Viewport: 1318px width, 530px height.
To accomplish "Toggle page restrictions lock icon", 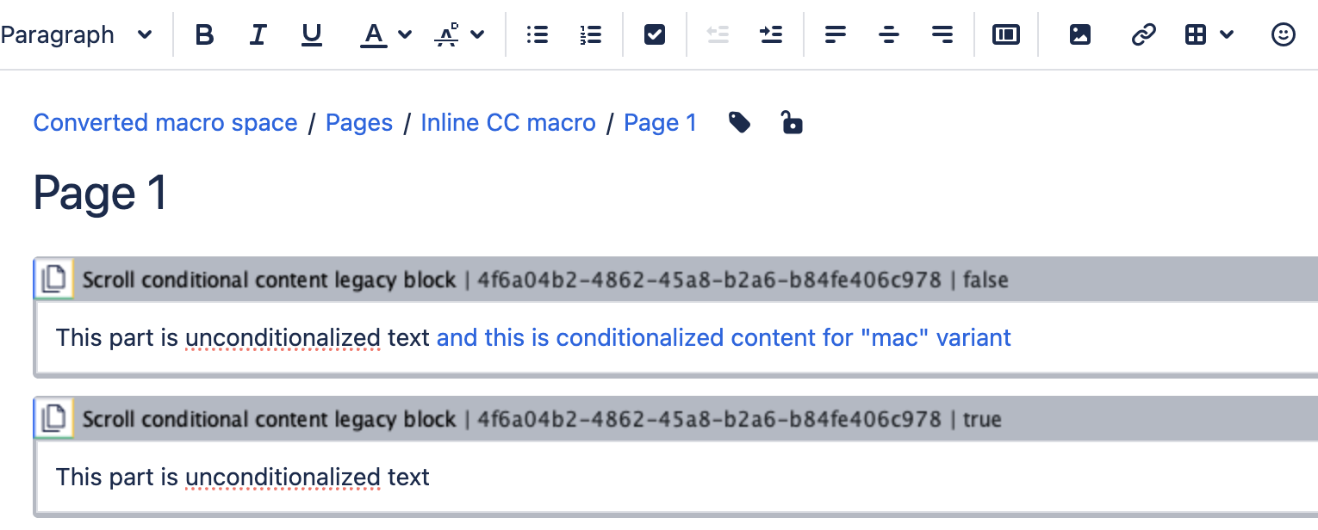I will 792,123.
